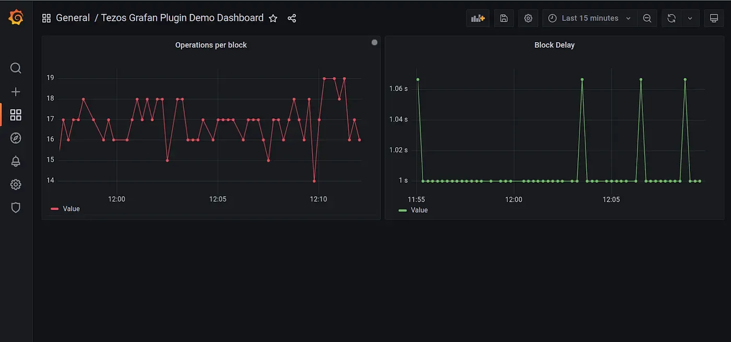Open Alerting via the bell icon

[x=16, y=161]
